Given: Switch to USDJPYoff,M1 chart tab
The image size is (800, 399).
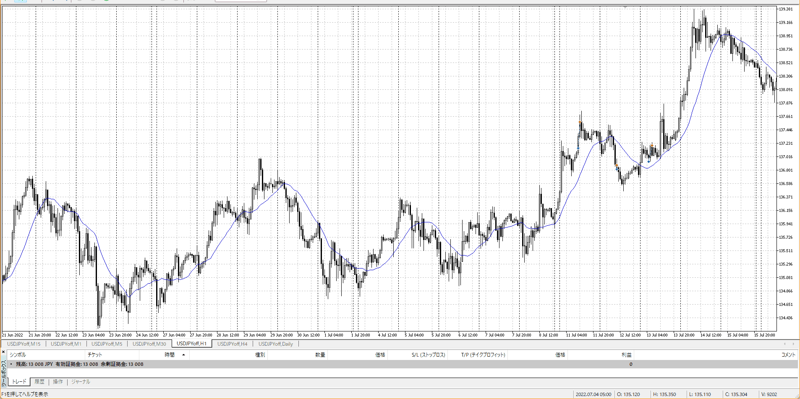Looking at the screenshot, I should (x=66, y=344).
